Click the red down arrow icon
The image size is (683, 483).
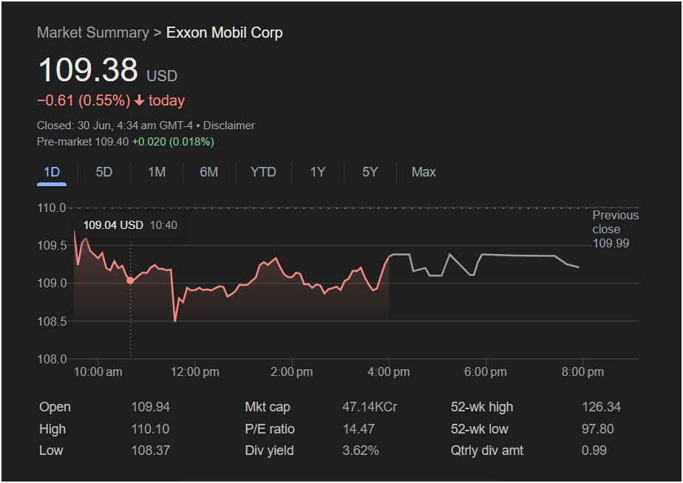[140, 101]
